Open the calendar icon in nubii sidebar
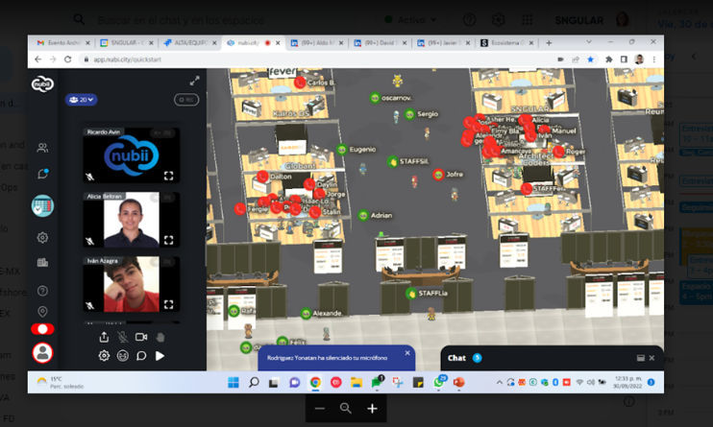The height and width of the screenshot is (427, 713). [x=42, y=205]
